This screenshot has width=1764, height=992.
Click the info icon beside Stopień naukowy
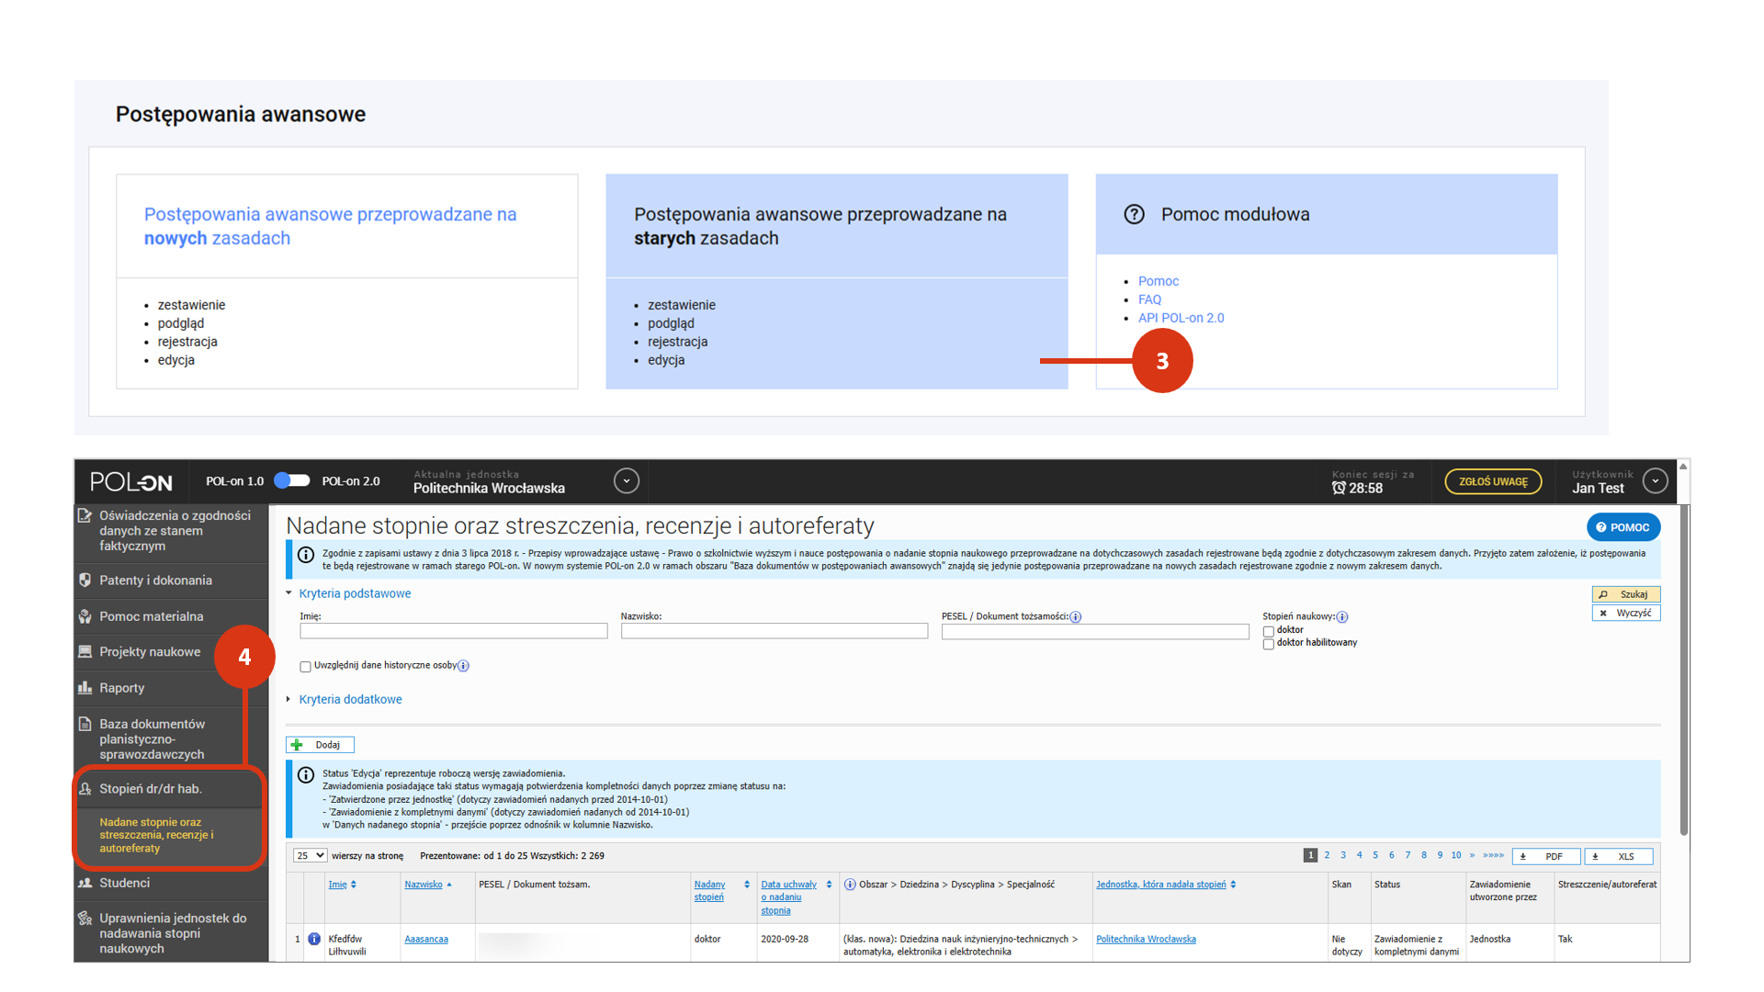pyautogui.click(x=1342, y=617)
